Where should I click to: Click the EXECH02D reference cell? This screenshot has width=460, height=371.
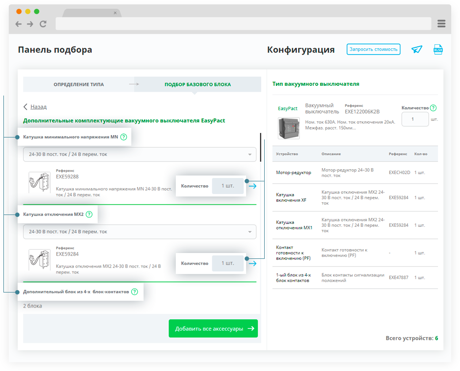pyautogui.click(x=399, y=173)
